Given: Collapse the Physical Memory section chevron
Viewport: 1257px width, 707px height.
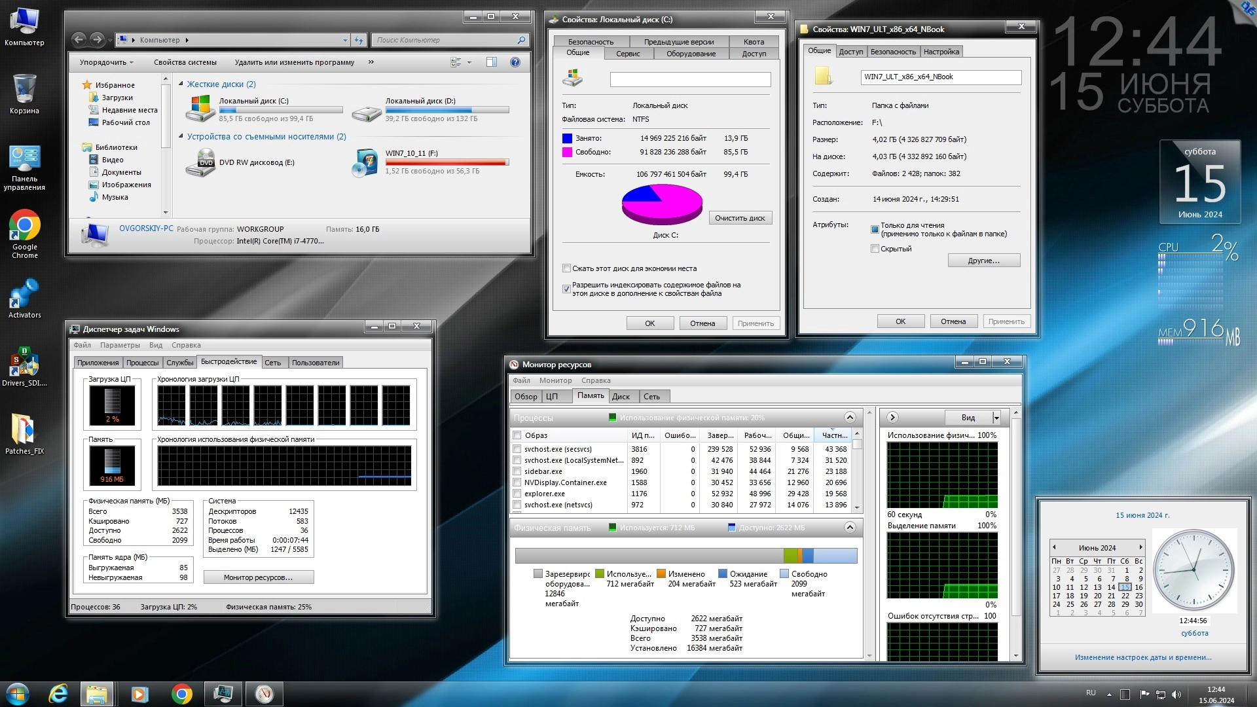Looking at the screenshot, I should 850,528.
